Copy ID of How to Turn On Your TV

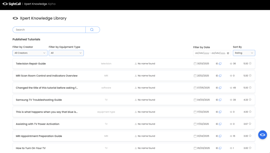pos(220,148)
